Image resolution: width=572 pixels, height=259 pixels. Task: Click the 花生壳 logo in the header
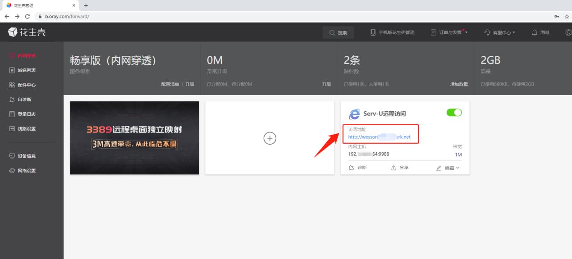coord(26,32)
